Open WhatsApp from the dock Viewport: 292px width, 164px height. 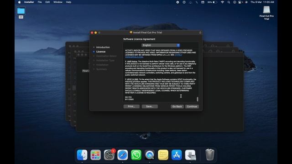pos(136,155)
